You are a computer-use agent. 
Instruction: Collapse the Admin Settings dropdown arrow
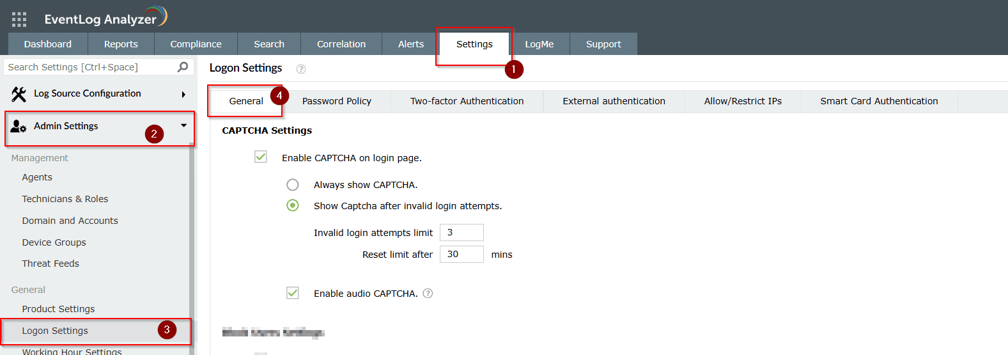(183, 125)
